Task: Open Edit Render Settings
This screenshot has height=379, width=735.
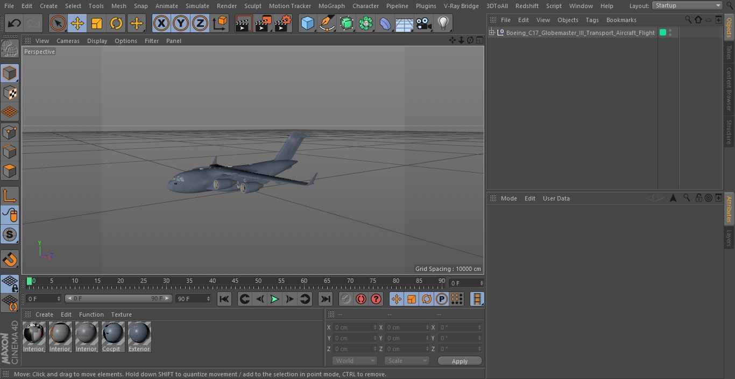Action: tap(283, 23)
